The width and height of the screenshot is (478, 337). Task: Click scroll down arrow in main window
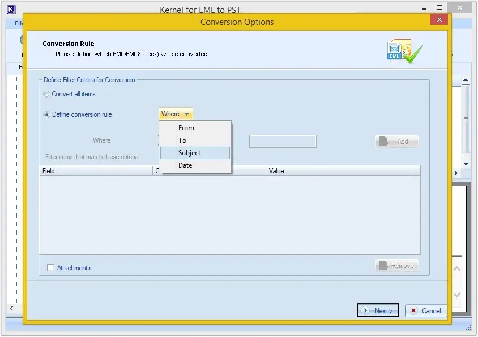pos(466,164)
